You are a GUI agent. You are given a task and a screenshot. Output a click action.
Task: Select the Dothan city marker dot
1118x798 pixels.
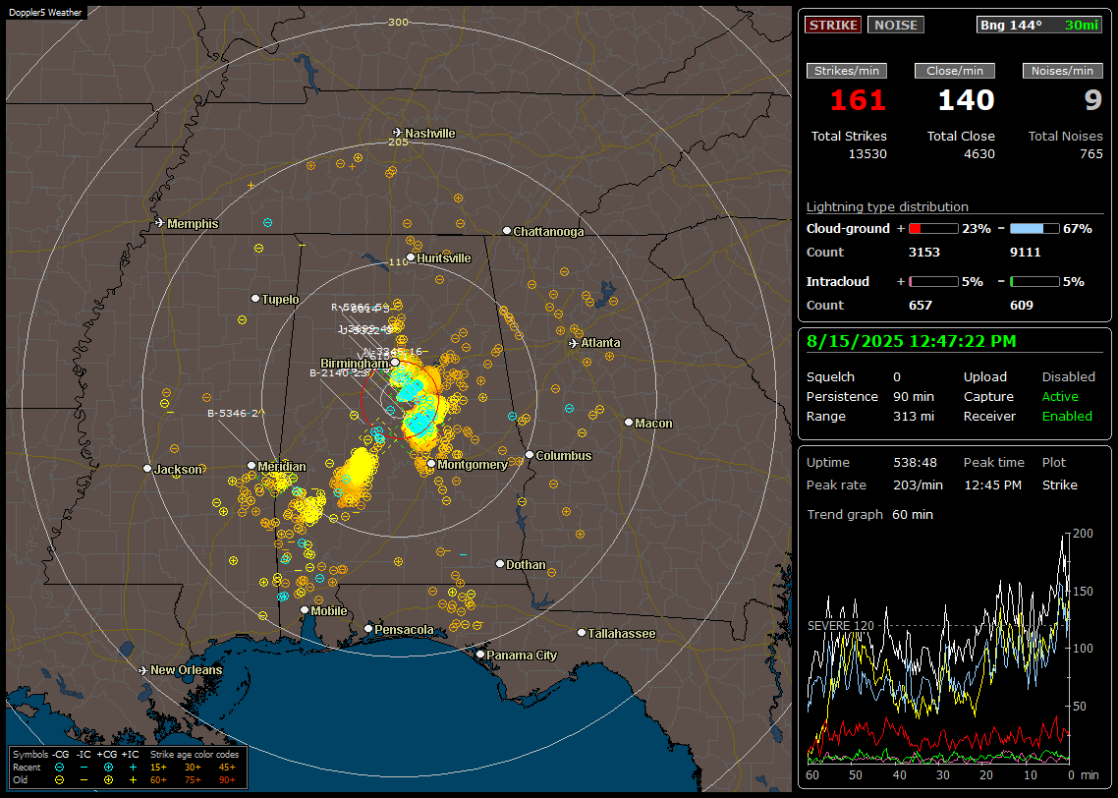click(500, 563)
